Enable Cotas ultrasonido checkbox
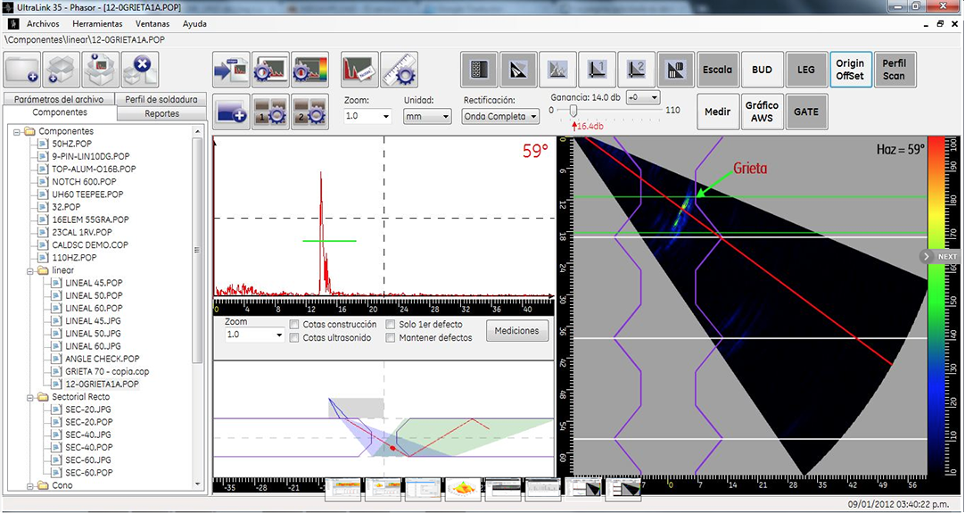Viewport: 965px width, 513px height. (295, 337)
